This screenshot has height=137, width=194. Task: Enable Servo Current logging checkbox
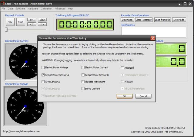click(83, 89)
